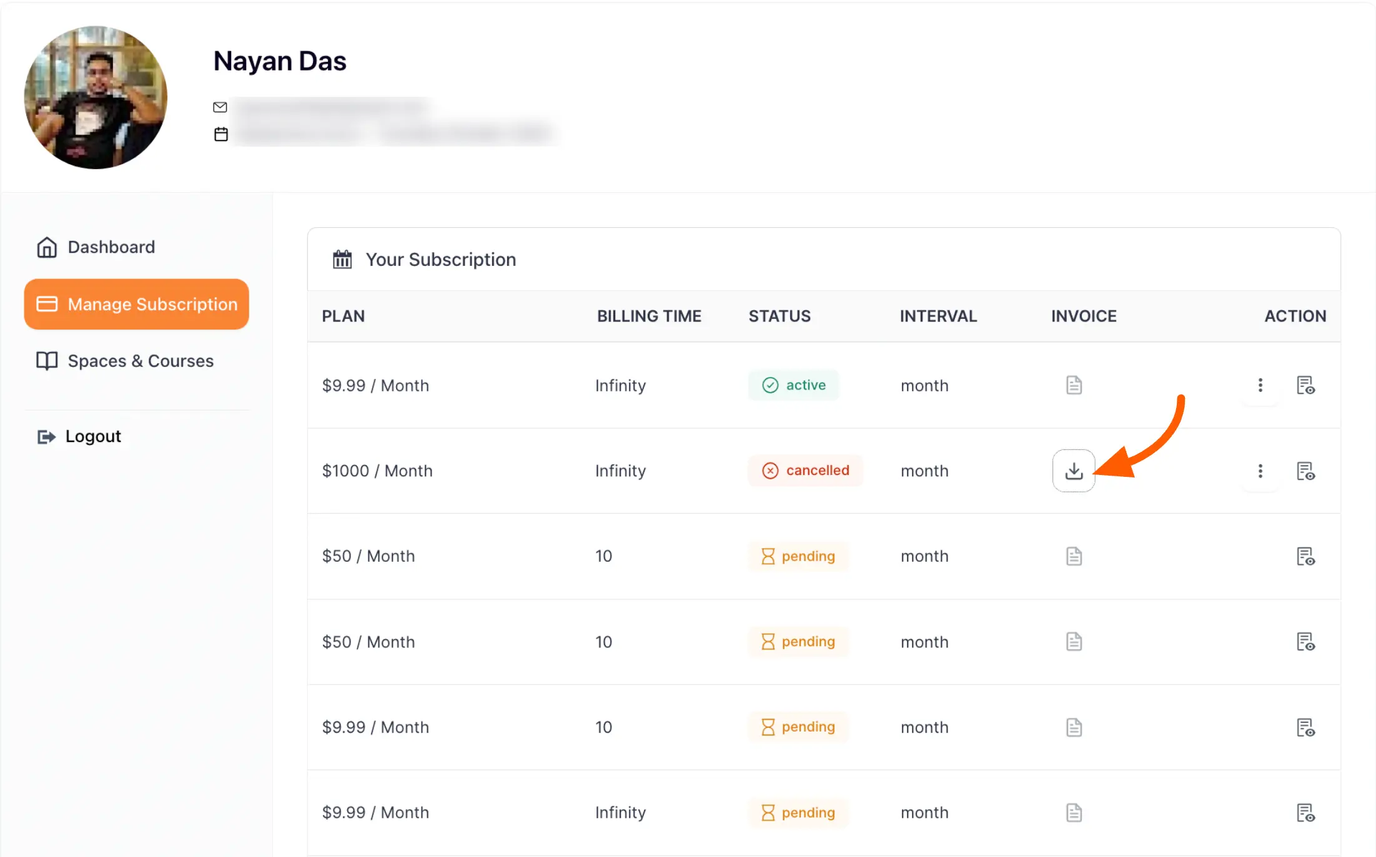1376x857 pixels.
Task: View details of the active $9.99 subscription
Action: pos(1306,385)
